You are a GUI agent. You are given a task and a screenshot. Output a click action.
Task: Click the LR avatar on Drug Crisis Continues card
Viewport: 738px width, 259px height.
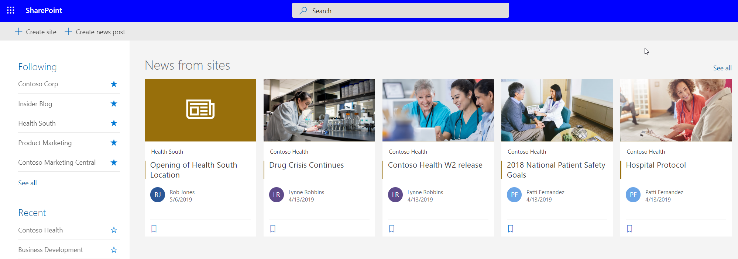click(x=277, y=195)
